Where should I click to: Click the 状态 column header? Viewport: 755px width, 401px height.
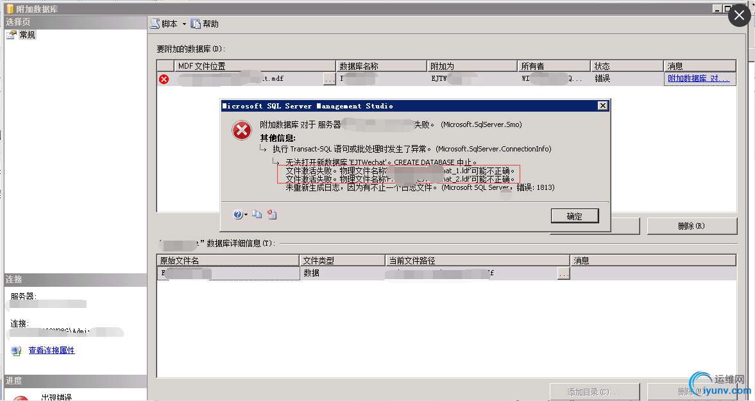(x=627, y=66)
